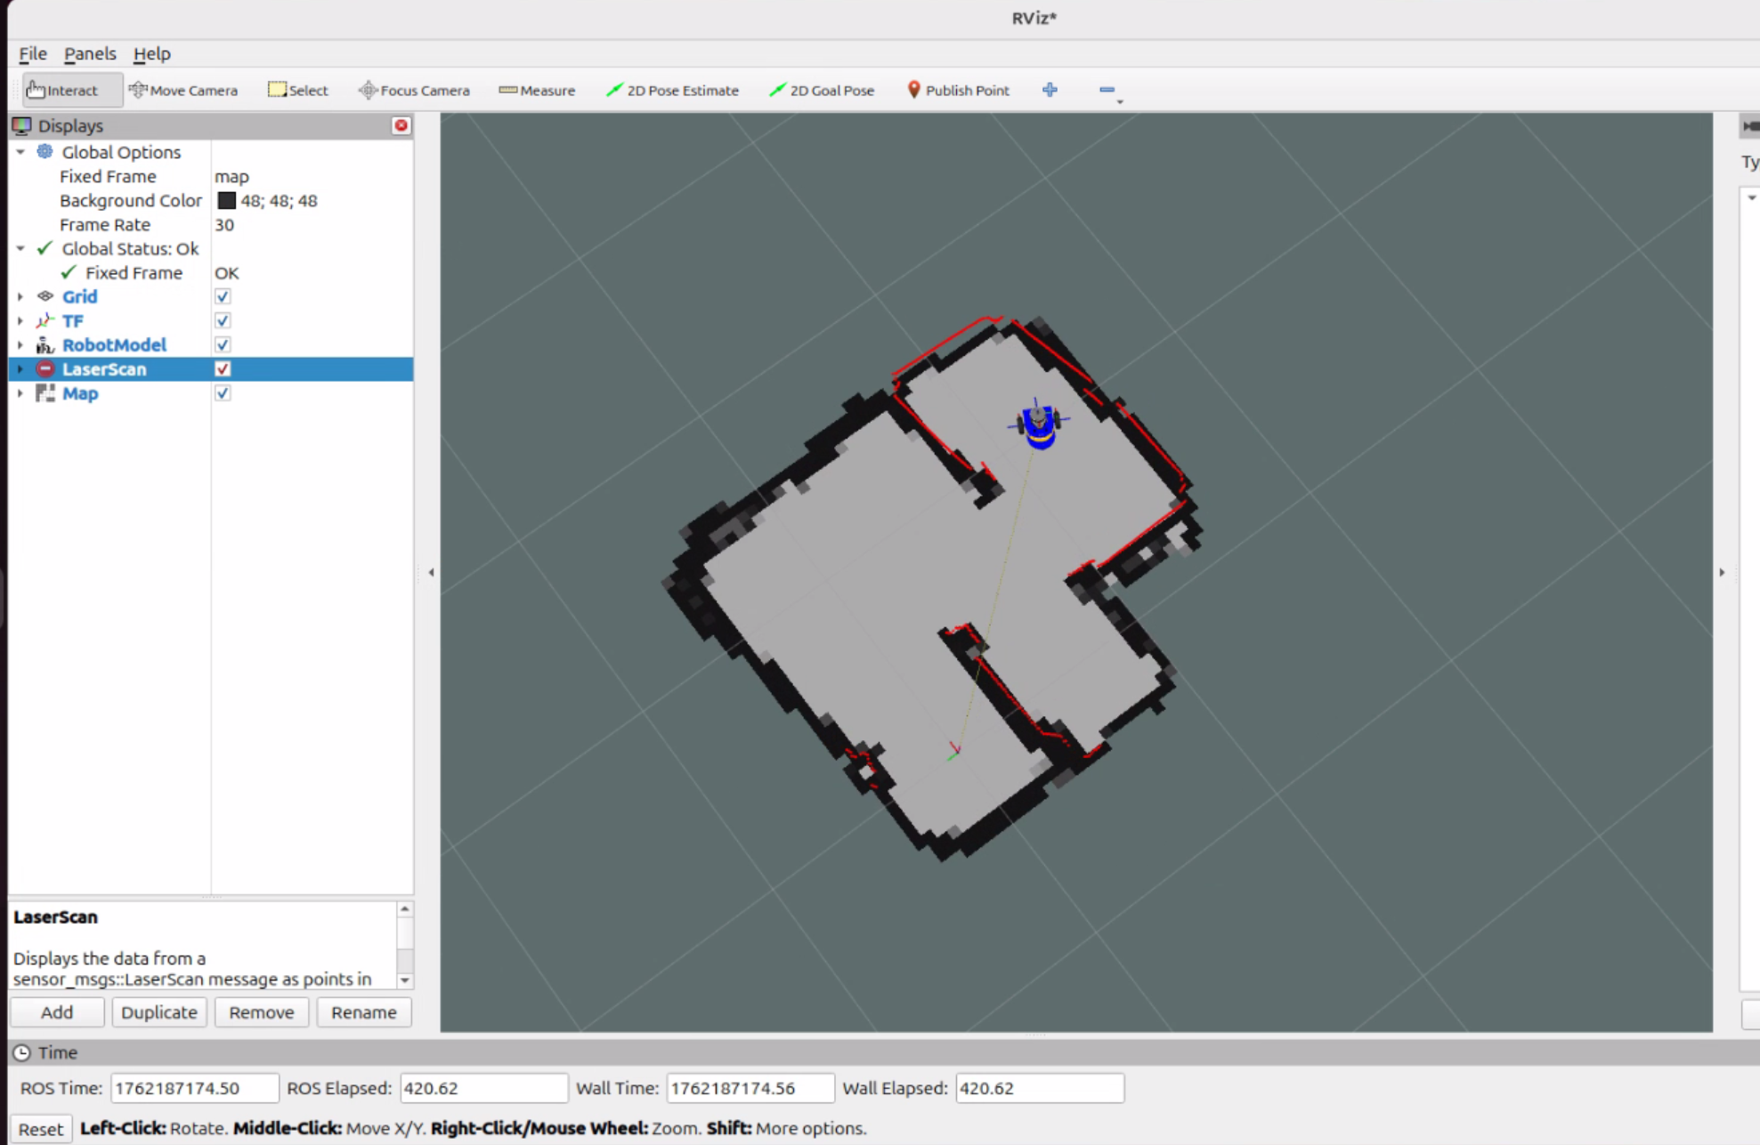The height and width of the screenshot is (1145, 1760).
Task: Collapse the Global Options section
Action: [20, 152]
